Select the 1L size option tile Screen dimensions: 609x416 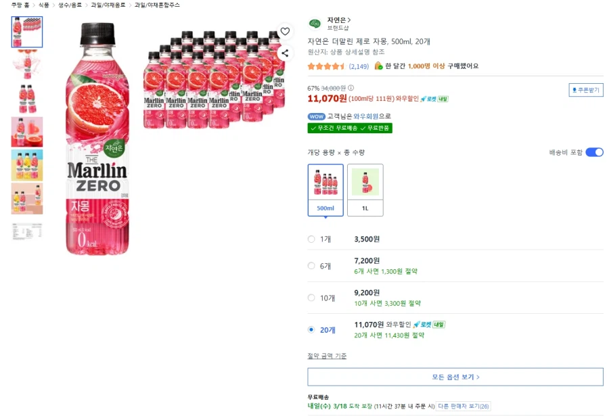(365, 188)
